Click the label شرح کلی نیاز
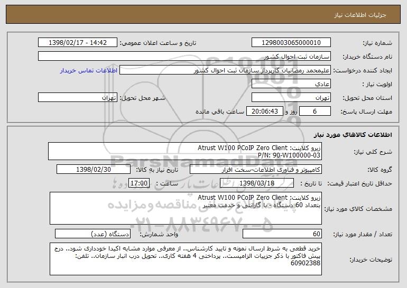 (373, 152)
